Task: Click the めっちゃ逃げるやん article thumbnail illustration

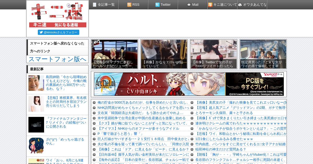Action: coord(36,146)
